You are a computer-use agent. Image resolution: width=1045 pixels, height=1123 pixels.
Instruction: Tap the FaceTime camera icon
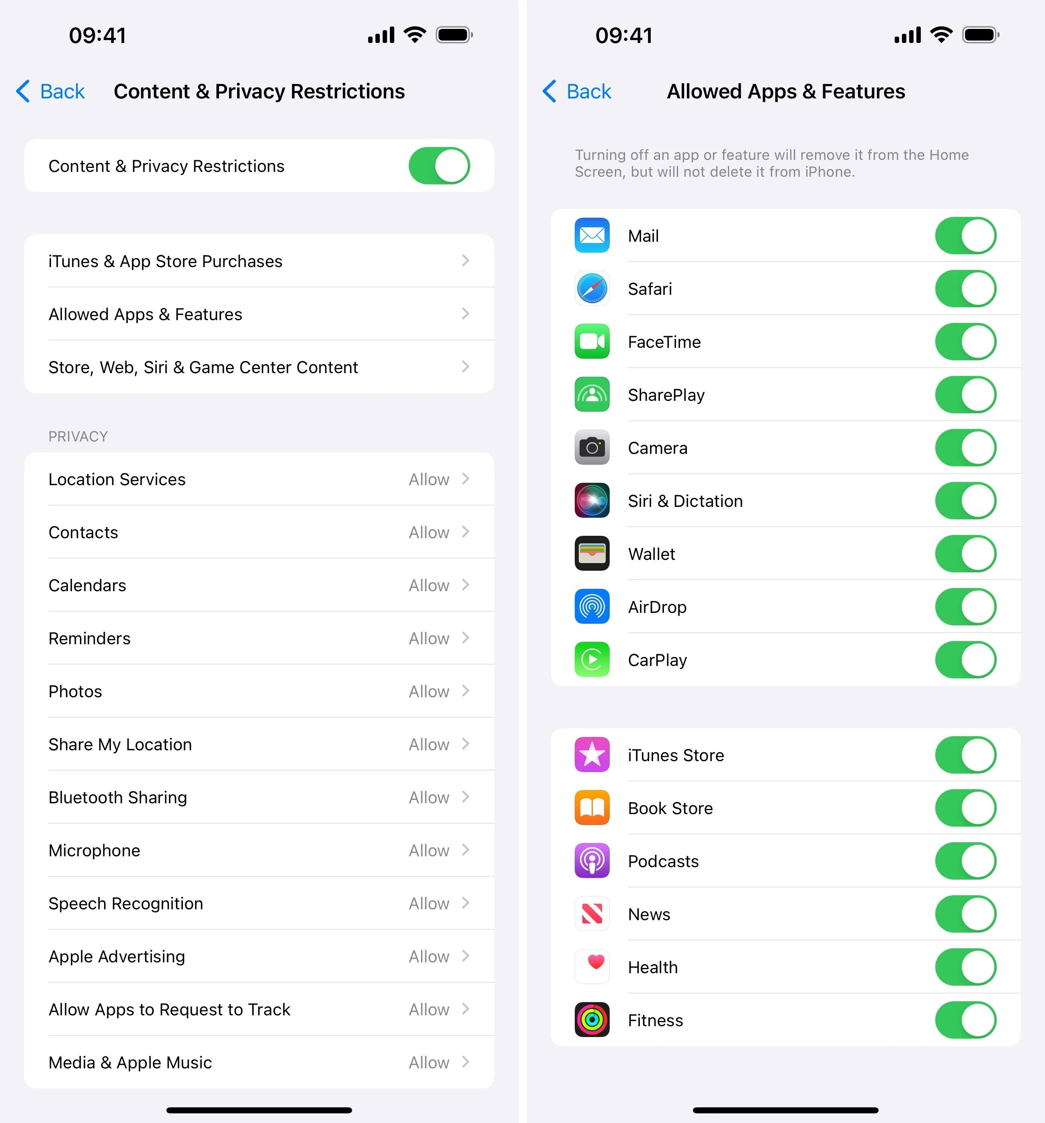click(x=590, y=342)
